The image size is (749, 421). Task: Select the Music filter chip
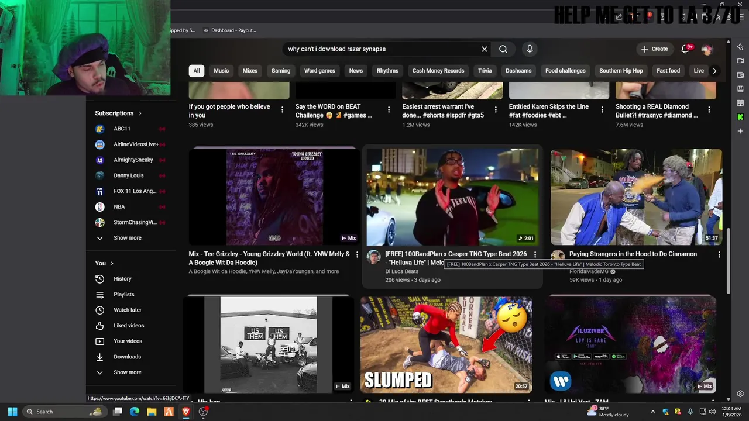[x=221, y=71]
